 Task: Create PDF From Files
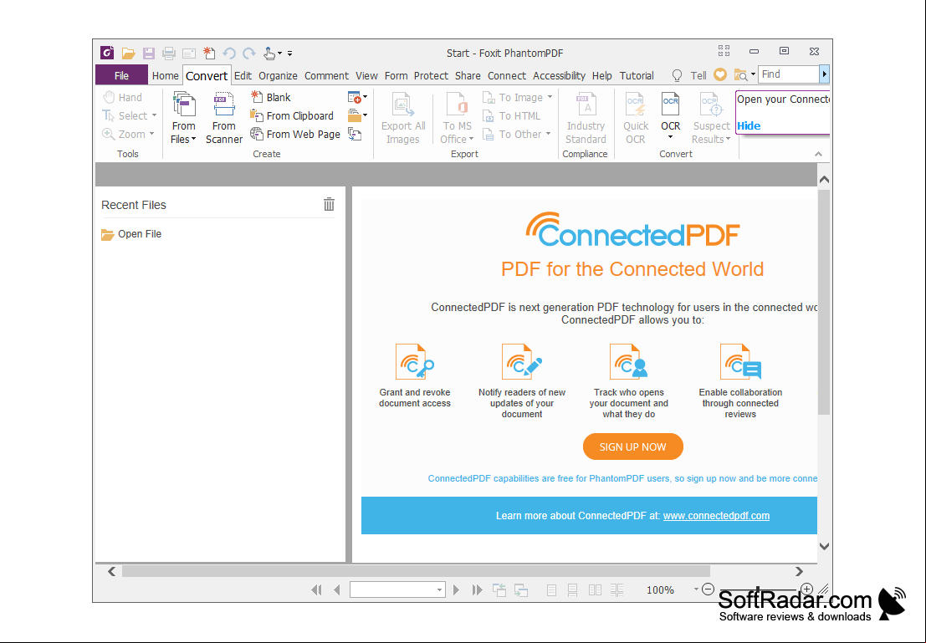pyautogui.click(x=184, y=118)
